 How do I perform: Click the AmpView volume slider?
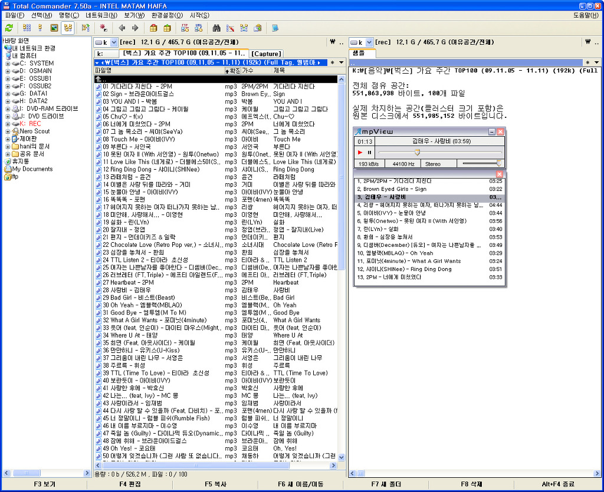482,163
